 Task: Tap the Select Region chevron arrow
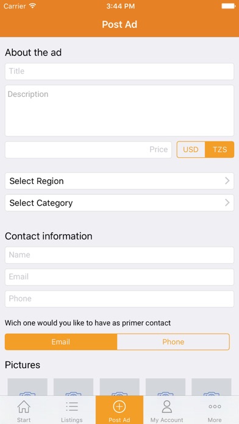tap(227, 181)
